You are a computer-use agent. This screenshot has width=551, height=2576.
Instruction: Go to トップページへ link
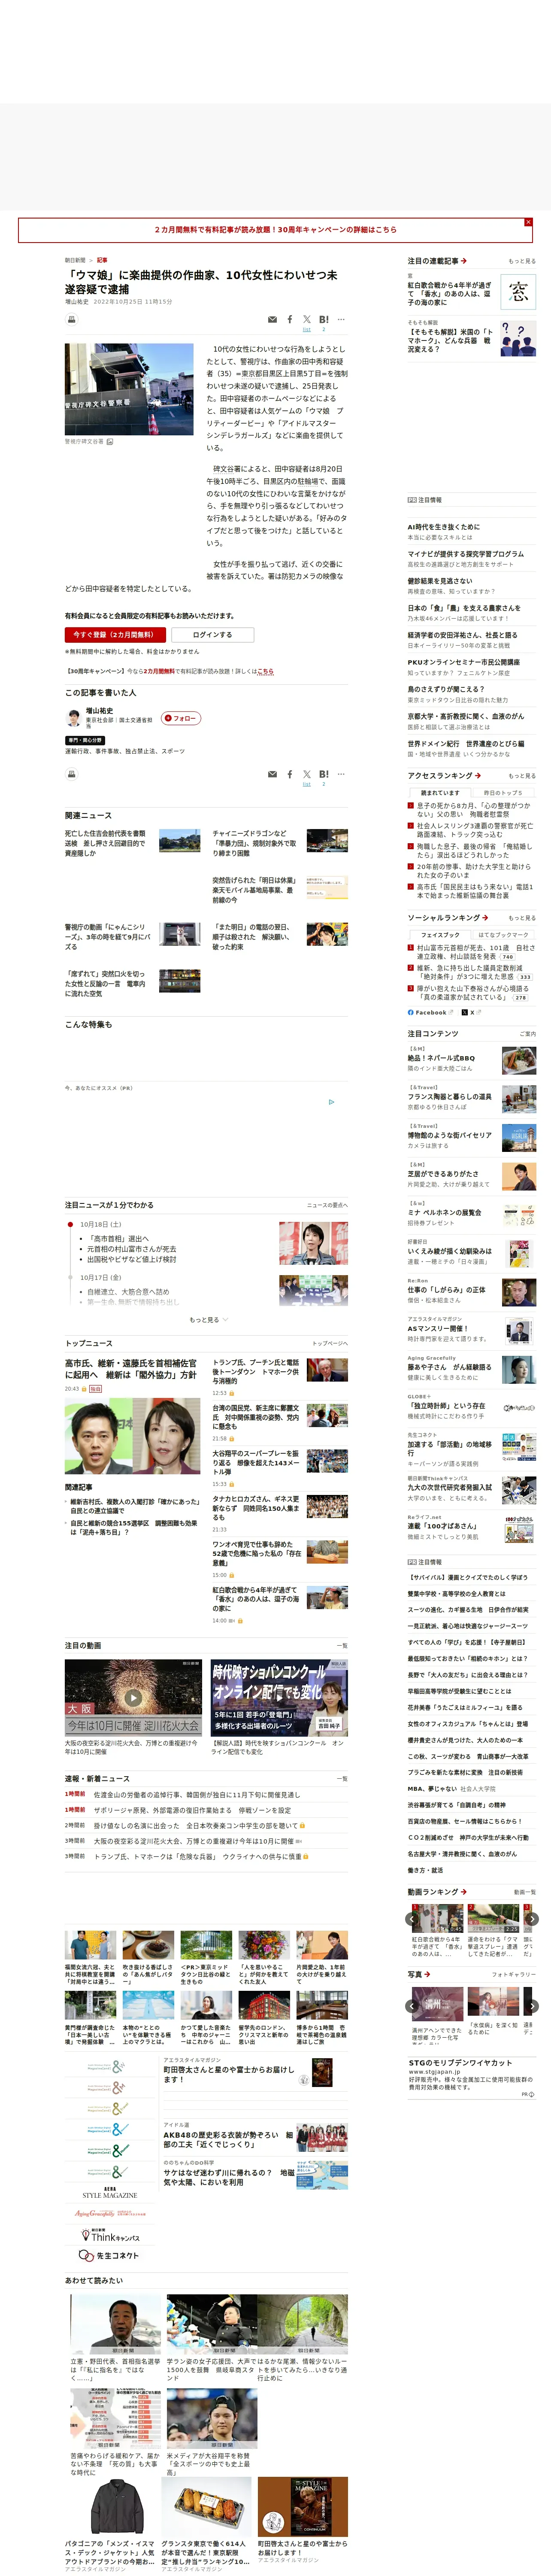[330, 1343]
